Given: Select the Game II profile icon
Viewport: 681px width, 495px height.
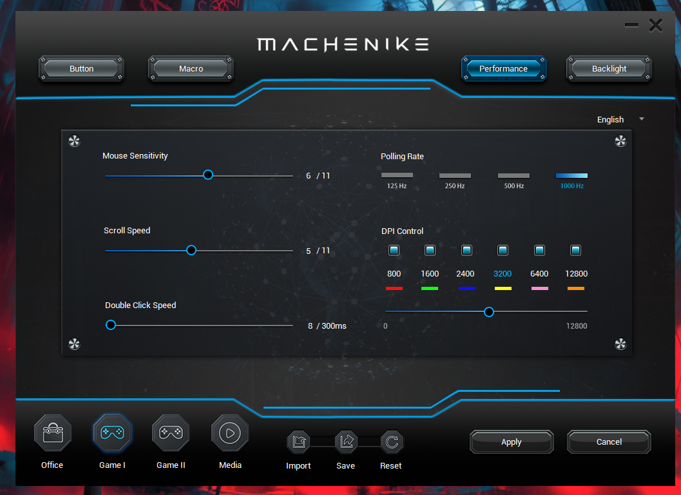Looking at the screenshot, I should click(171, 433).
